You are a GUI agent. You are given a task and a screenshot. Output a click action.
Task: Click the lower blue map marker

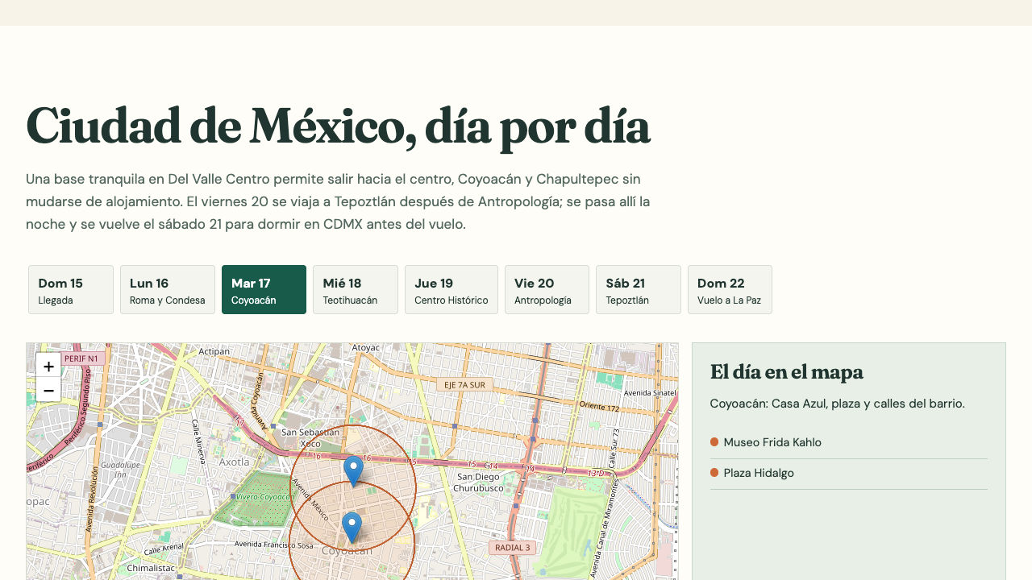[352, 528]
